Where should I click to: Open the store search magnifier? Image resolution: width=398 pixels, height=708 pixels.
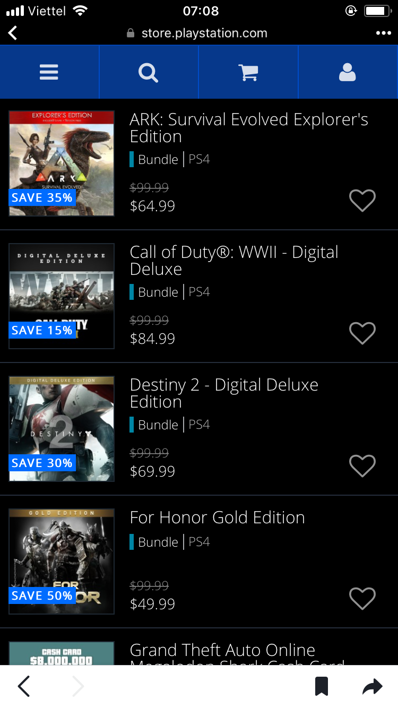click(x=148, y=72)
